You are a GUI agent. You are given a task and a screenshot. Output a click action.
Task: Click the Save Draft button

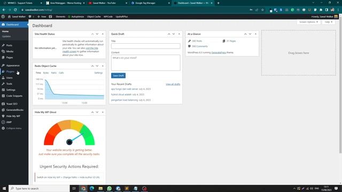point(118,76)
